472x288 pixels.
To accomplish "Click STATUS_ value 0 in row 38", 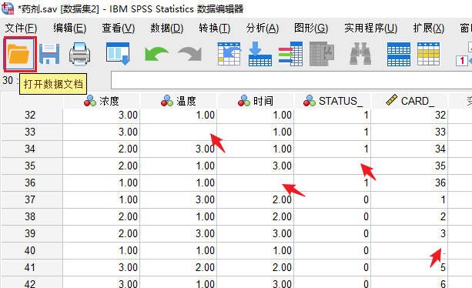I will pyautogui.click(x=366, y=216).
